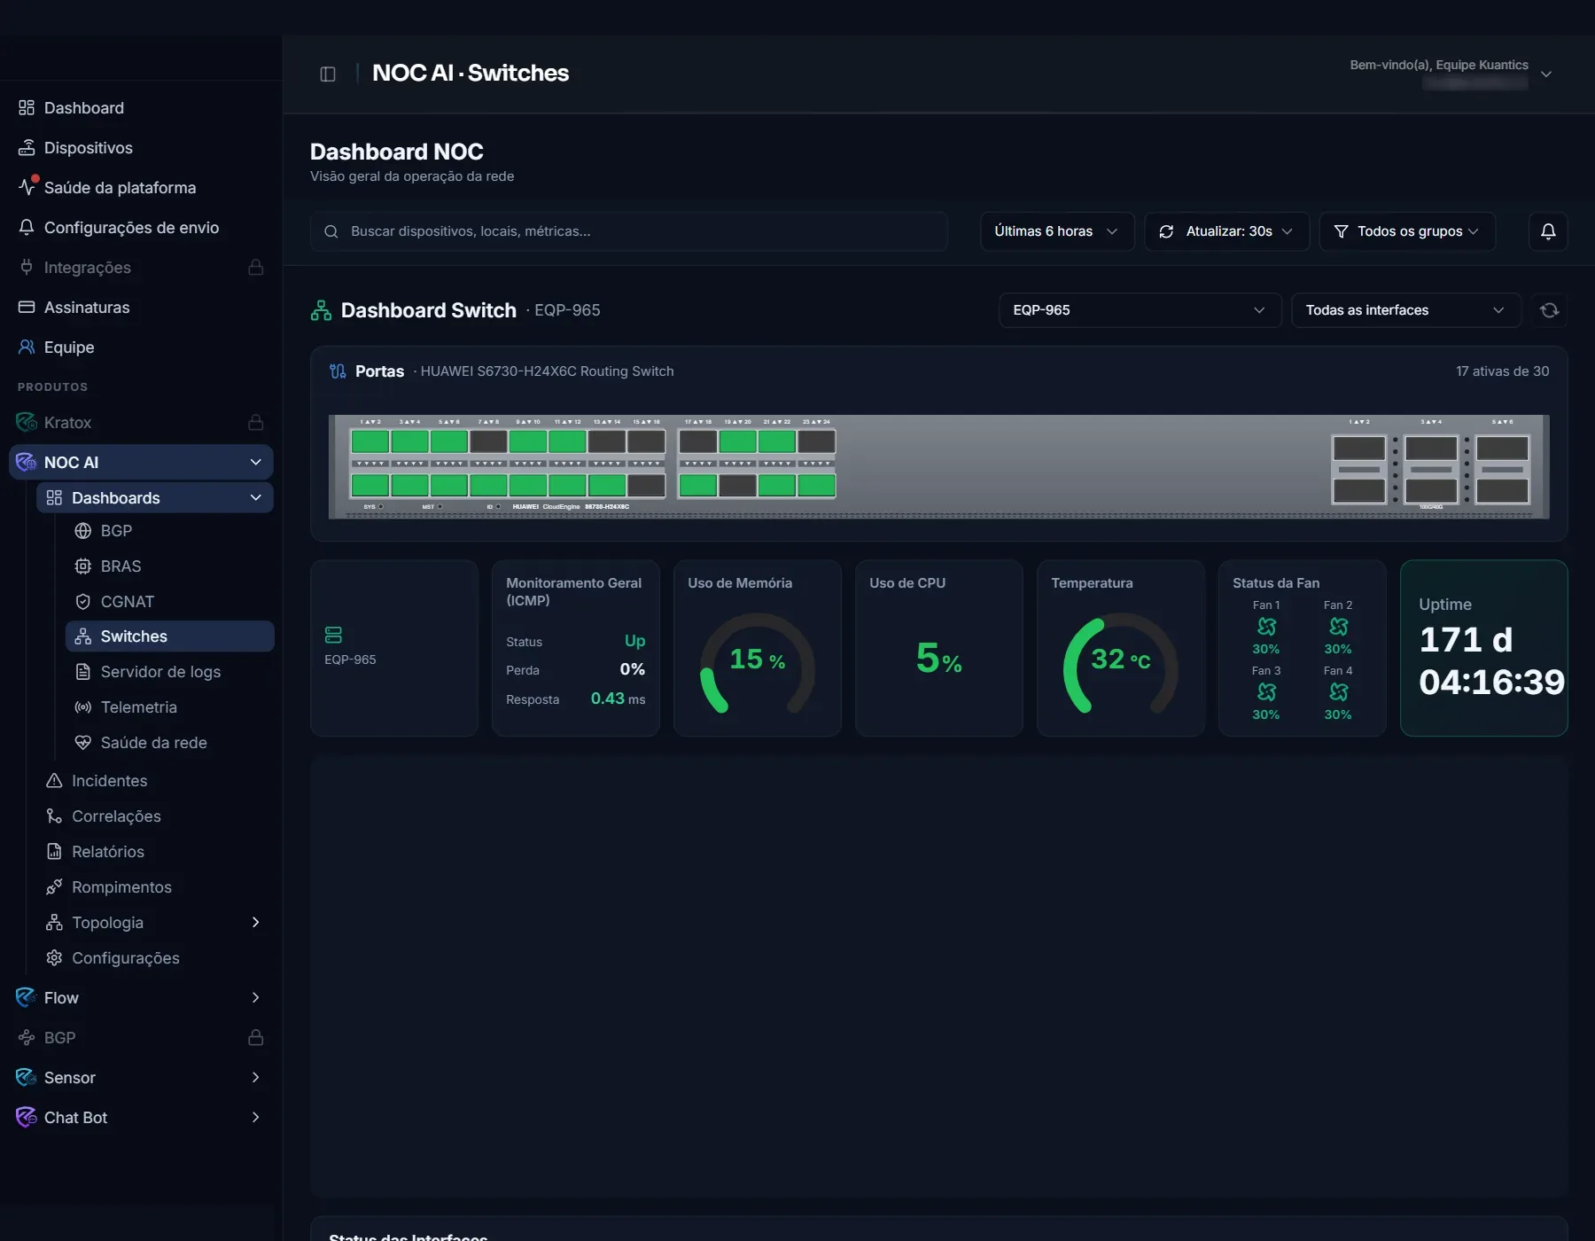Image resolution: width=1595 pixels, height=1241 pixels.
Task: Open the notifications bell
Action: coord(1548,231)
